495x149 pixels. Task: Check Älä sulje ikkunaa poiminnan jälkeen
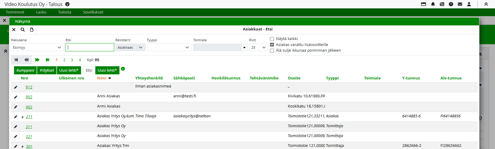tap(272, 50)
